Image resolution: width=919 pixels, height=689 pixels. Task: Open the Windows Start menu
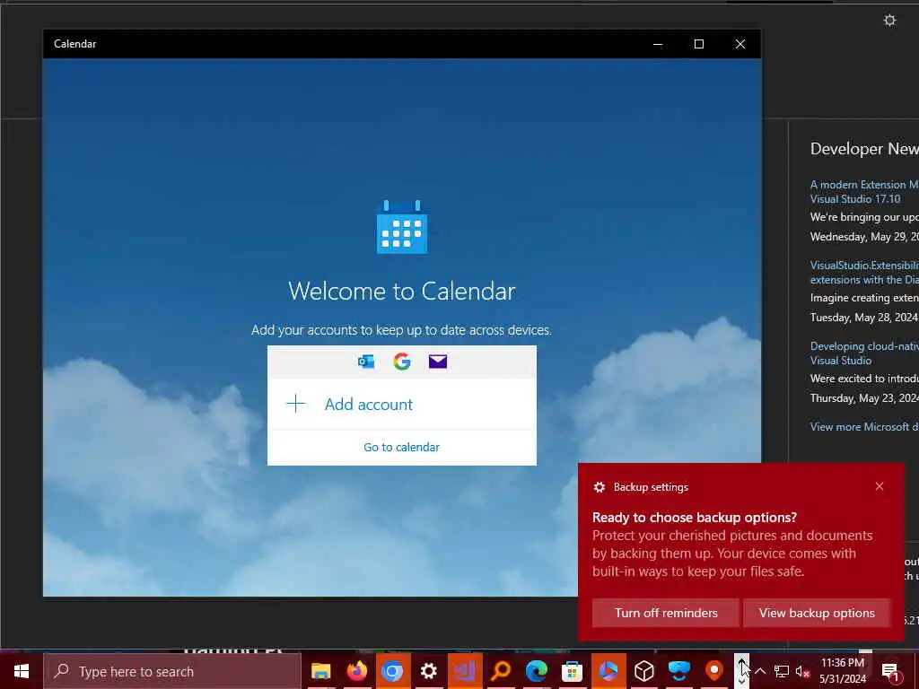coord(22,671)
